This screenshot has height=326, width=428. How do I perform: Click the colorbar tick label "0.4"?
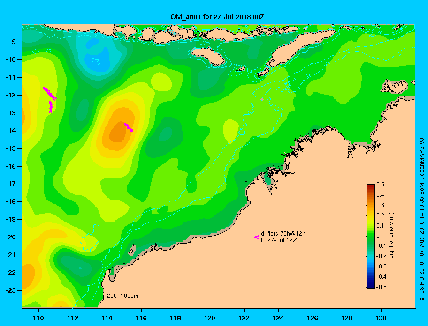click(380, 195)
